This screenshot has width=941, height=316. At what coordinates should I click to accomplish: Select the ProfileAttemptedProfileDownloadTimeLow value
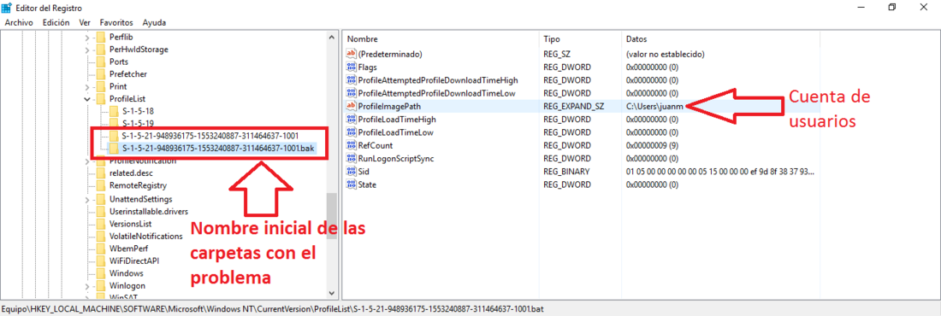pos(436,93)
